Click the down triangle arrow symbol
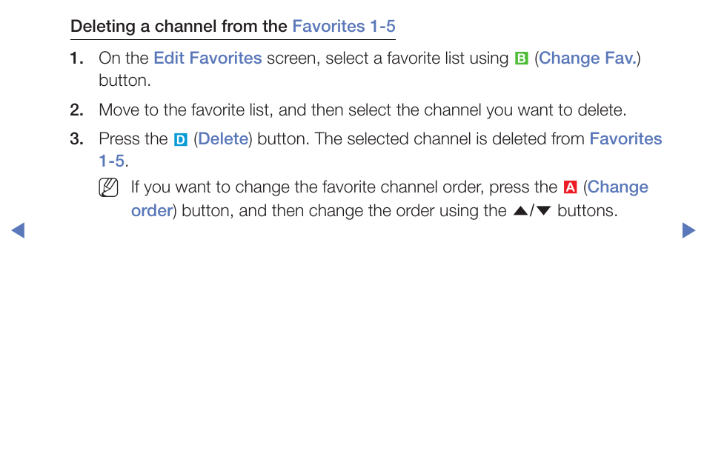The image size is (707, 462). (544, 211)
